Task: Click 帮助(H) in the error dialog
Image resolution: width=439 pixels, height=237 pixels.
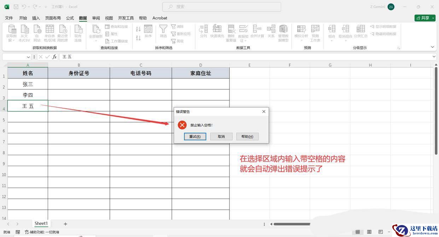Action: pos(247,136)
